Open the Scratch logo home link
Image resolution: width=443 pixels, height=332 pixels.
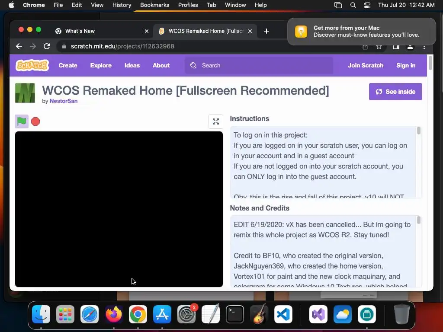(x=32, y=65)
